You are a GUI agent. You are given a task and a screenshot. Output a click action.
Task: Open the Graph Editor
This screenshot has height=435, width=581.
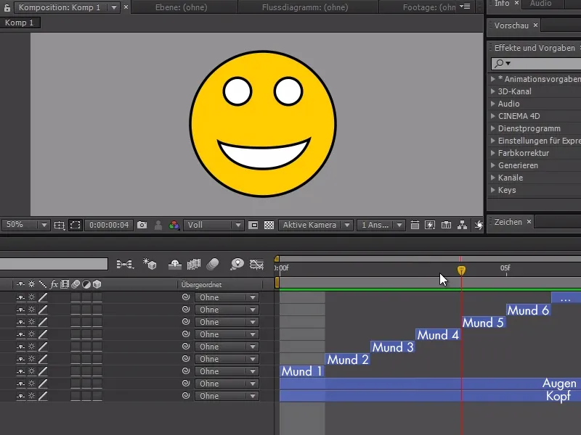(x=256, y=265)
